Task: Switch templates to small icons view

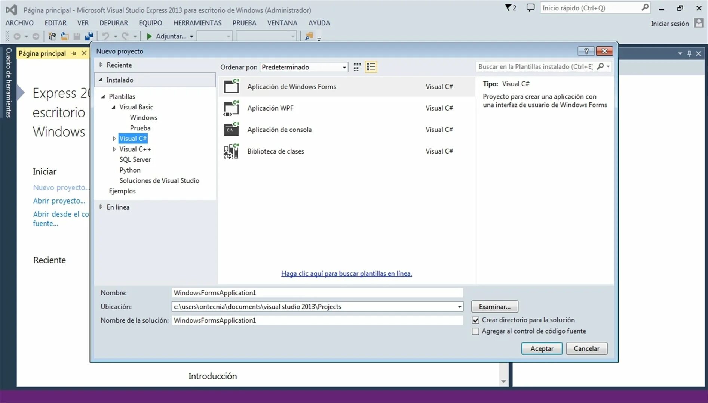Action: point(357,67)
